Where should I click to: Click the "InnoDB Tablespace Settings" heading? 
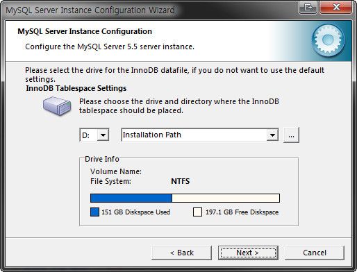point(76,88)
